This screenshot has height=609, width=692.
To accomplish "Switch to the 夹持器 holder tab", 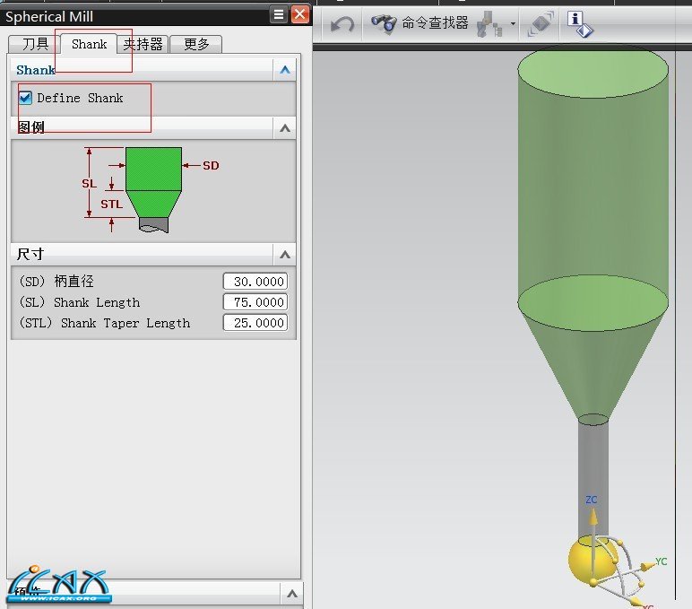I will click(x=143, y=44).
